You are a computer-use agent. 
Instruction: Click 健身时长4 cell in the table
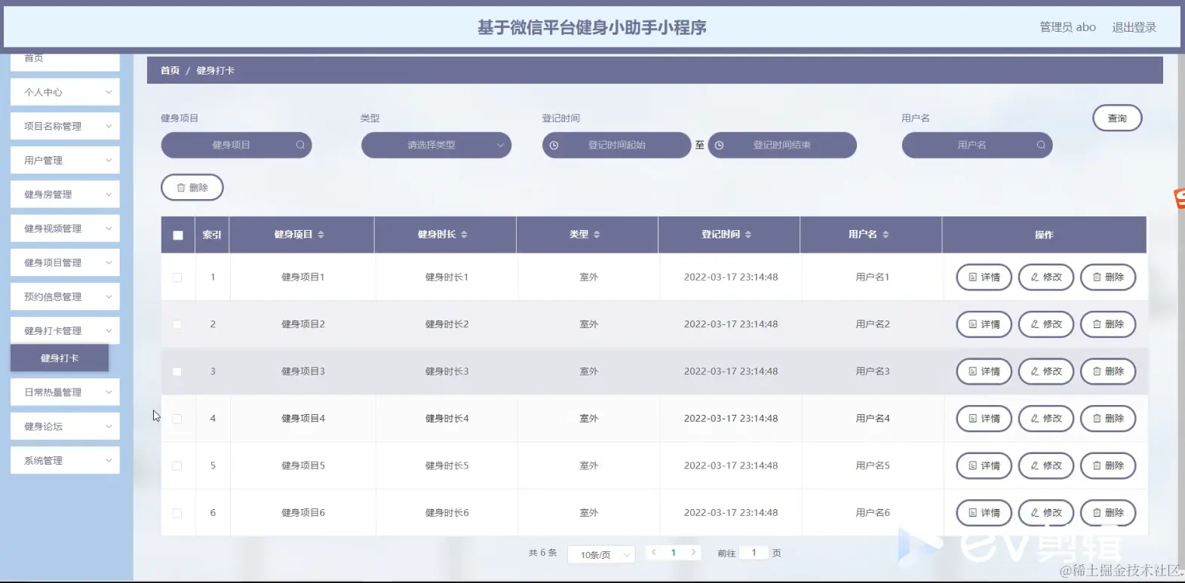pos(447,419)
